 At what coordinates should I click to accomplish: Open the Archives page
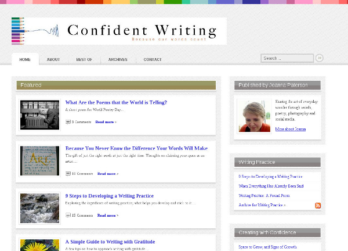pos(118,59)
